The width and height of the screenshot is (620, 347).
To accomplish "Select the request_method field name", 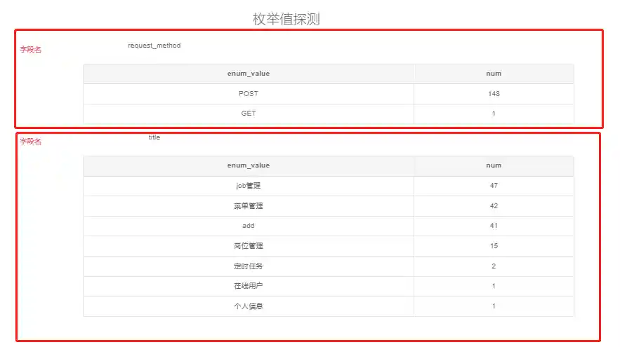I will [154, 46].
